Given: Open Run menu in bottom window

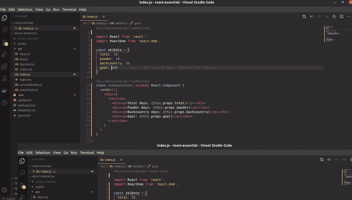Looking at the screenshot, I should (74, 152).
